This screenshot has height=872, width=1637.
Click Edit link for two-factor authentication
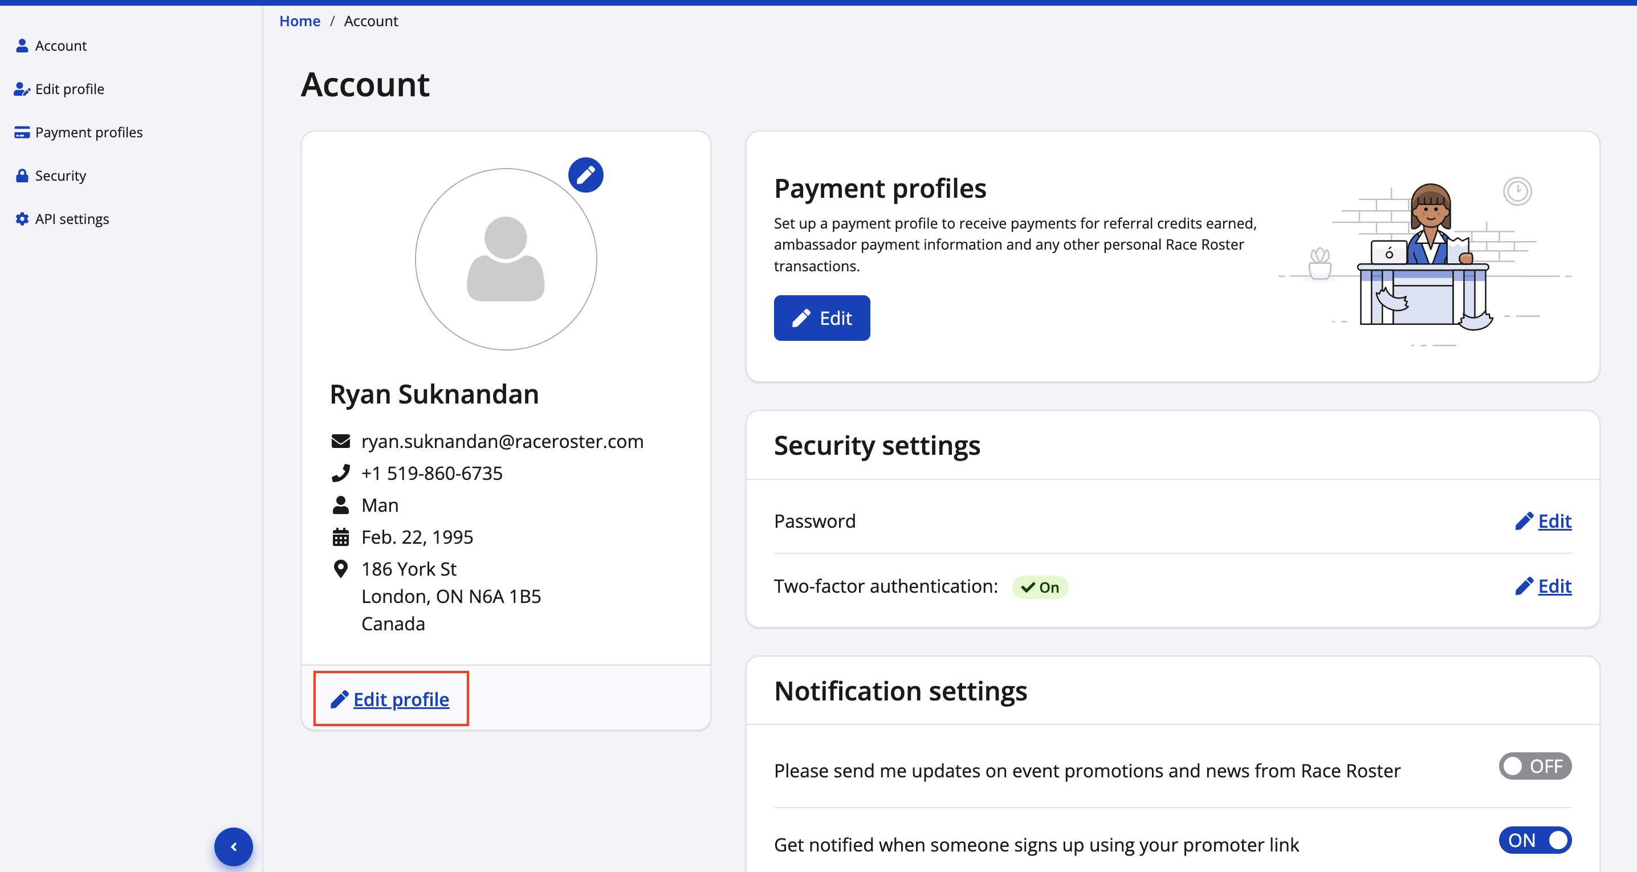(1554, 586)
